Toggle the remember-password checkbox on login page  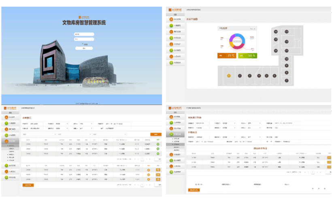[x=83, y=44]
